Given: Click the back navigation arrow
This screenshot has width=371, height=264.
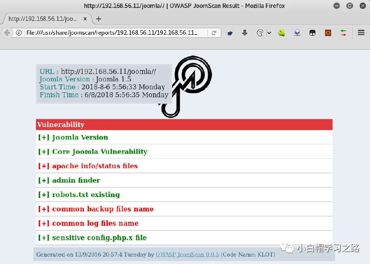Looking at the screenshot, I should [x=7, y=33].
